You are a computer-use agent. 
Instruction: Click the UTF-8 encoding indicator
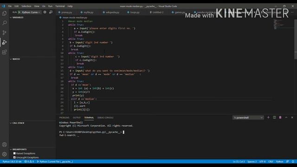tap(262, 161)
